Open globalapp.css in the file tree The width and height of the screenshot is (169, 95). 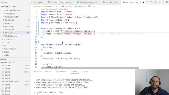tap(11, 26)
